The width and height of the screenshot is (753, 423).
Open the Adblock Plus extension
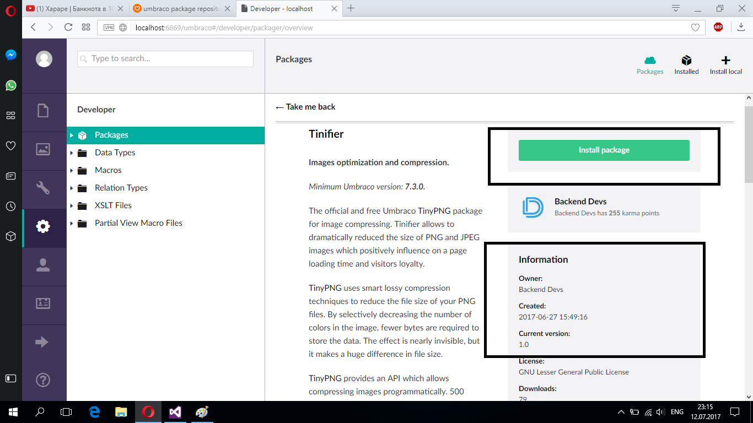[718, 27]
